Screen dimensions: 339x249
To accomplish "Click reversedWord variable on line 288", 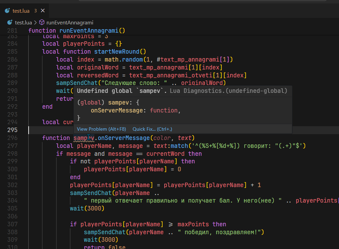I will click(98, 75).
